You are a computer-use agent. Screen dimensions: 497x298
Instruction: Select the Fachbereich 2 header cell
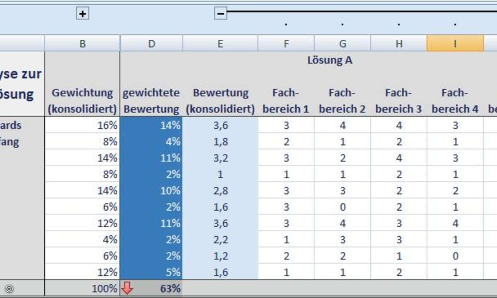pos(342,101)
